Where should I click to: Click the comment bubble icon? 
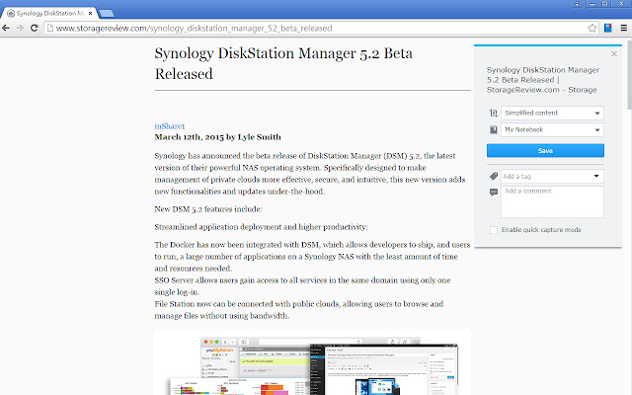click(494, 193)
